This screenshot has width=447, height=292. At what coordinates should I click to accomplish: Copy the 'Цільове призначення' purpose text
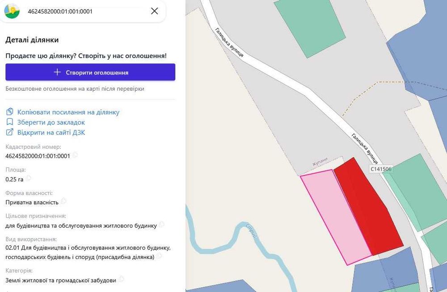tap(161, 225)
